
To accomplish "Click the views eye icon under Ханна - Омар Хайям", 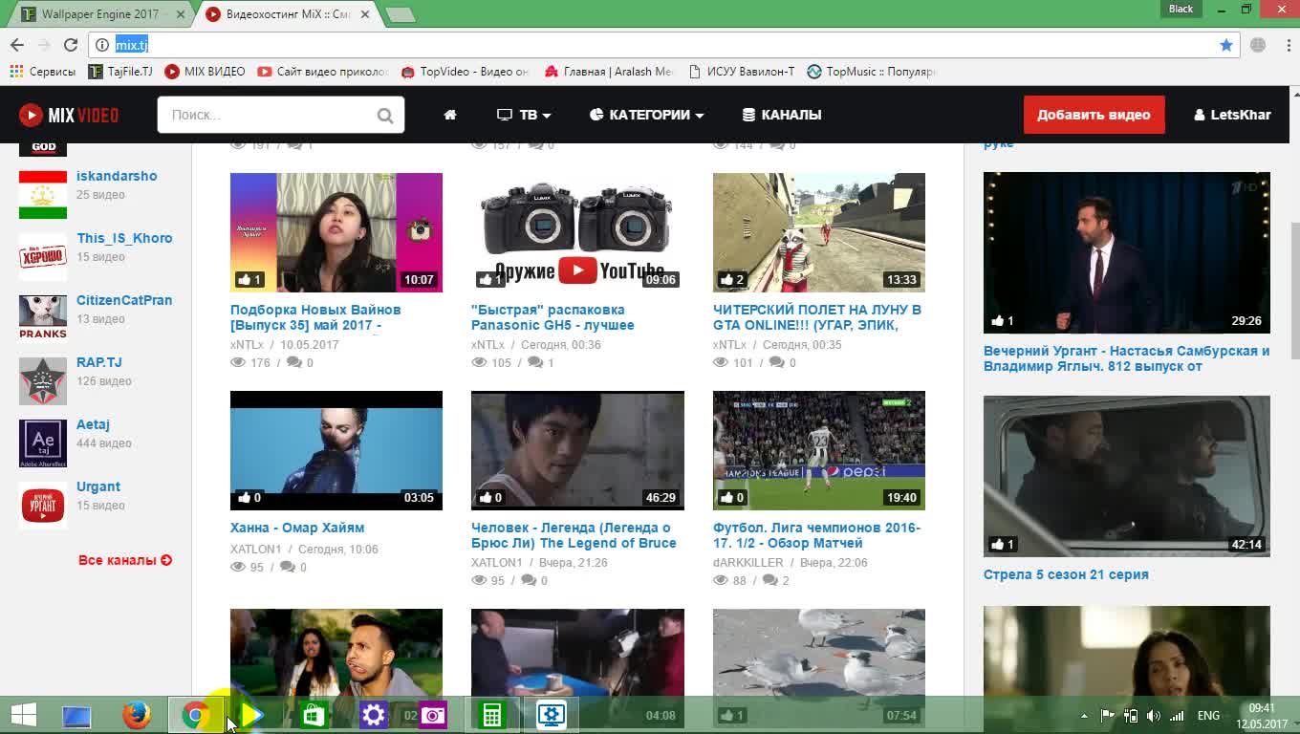I will point(238,568).
